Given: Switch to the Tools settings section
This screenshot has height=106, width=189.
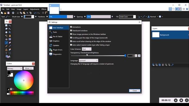Looking at the screenshot, I should (59, 32).
